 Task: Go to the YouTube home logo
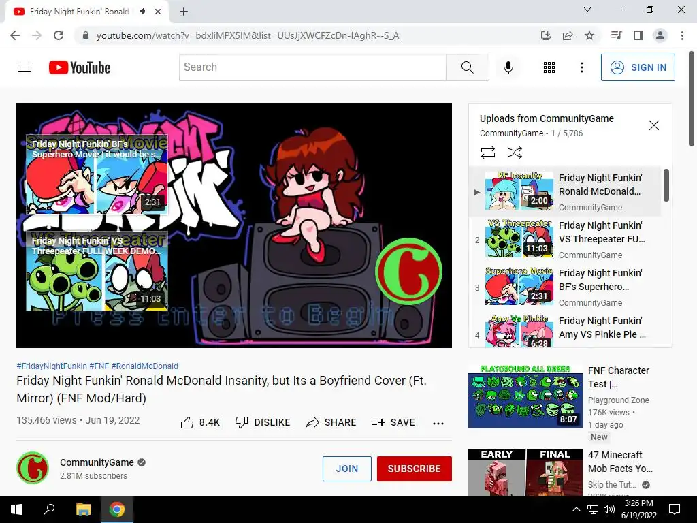80,67
